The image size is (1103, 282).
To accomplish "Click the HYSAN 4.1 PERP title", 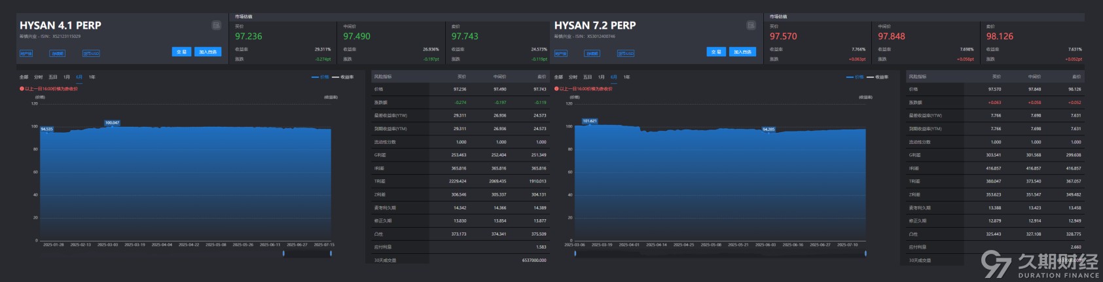I will 60,25.
